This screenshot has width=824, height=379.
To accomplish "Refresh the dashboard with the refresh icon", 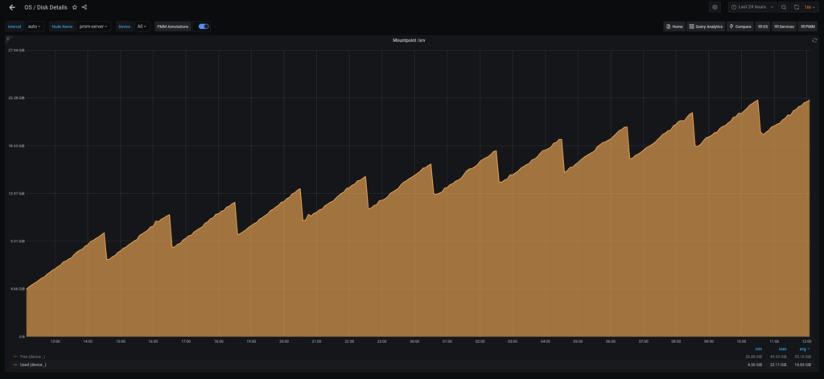I will coord(797,7).
